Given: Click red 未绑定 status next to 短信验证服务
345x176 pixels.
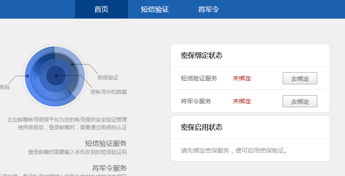Looking at the screenshot, I should [242, 79].
